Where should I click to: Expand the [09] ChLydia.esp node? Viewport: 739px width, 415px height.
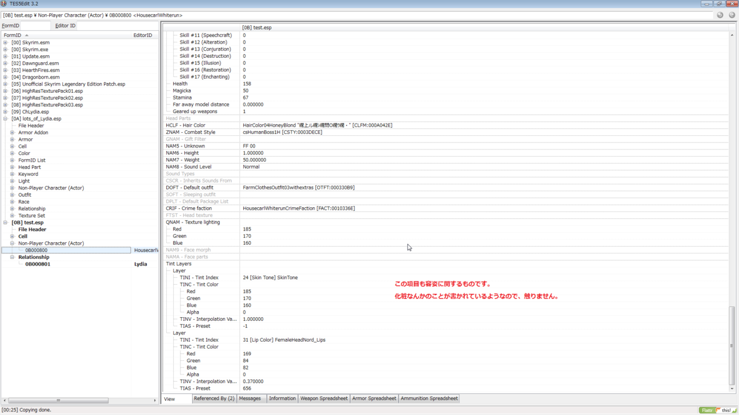(6, 112)
